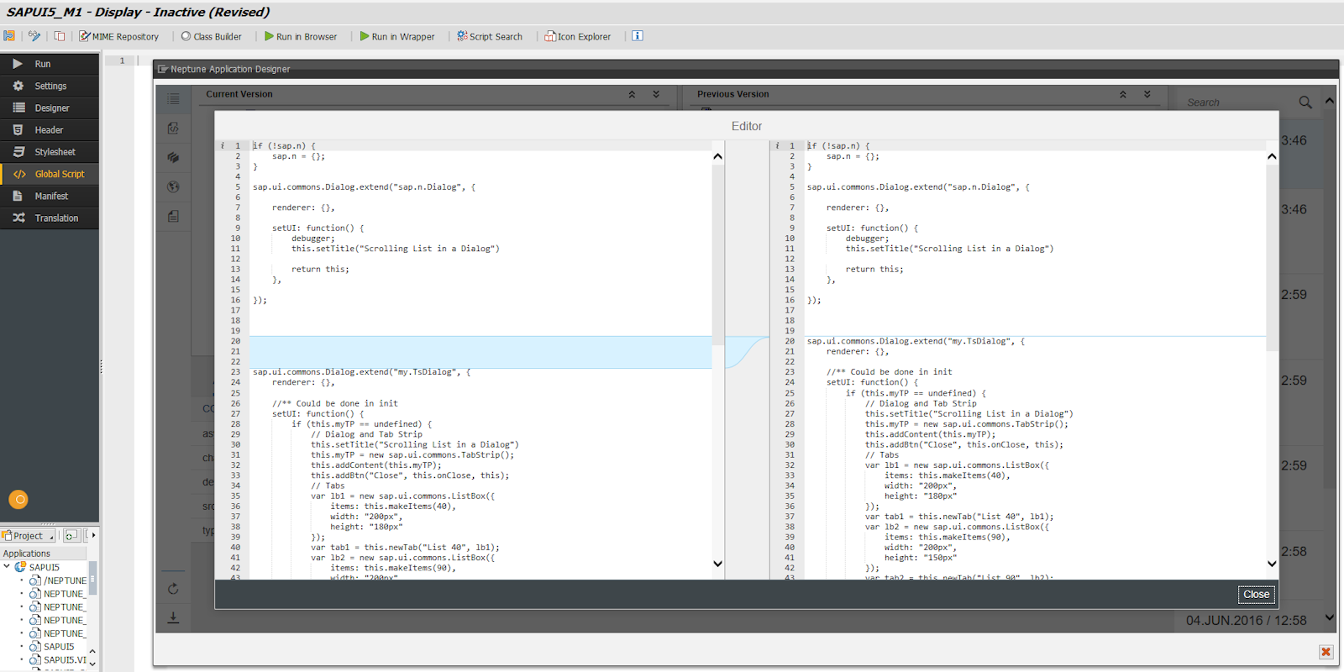Viewport: 1344px width, 672px height.
Task: Select the 04.JUN.2016 / 12:58 version entry
Action: point(1247,620)
